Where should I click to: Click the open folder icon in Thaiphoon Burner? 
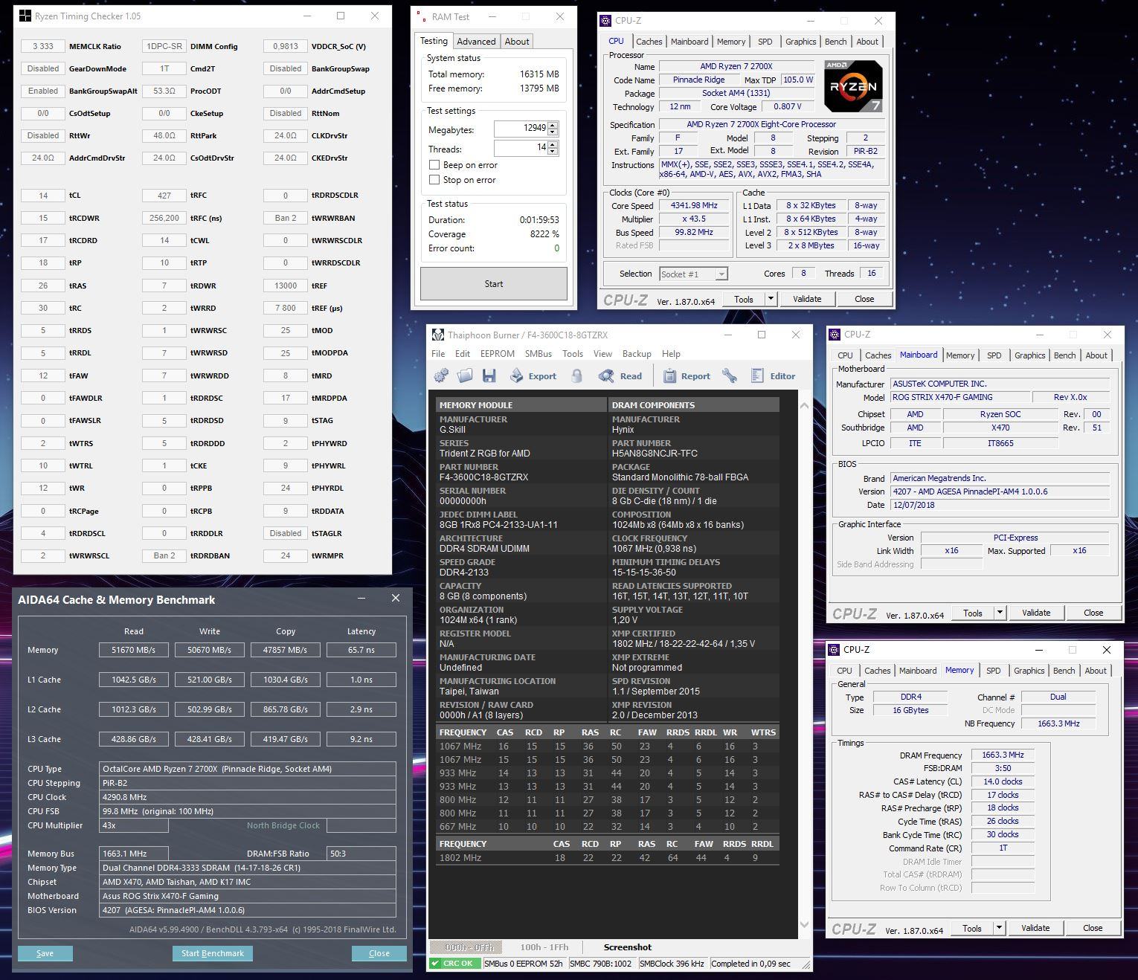[x=465, y=375]
